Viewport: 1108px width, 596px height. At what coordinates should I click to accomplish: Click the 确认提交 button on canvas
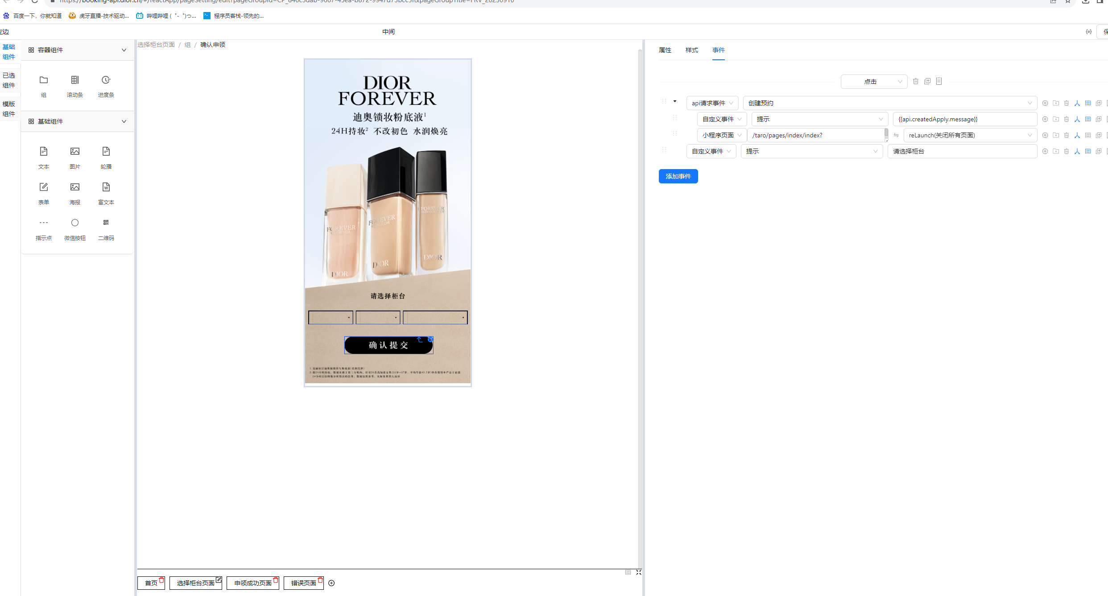point(389,345)
